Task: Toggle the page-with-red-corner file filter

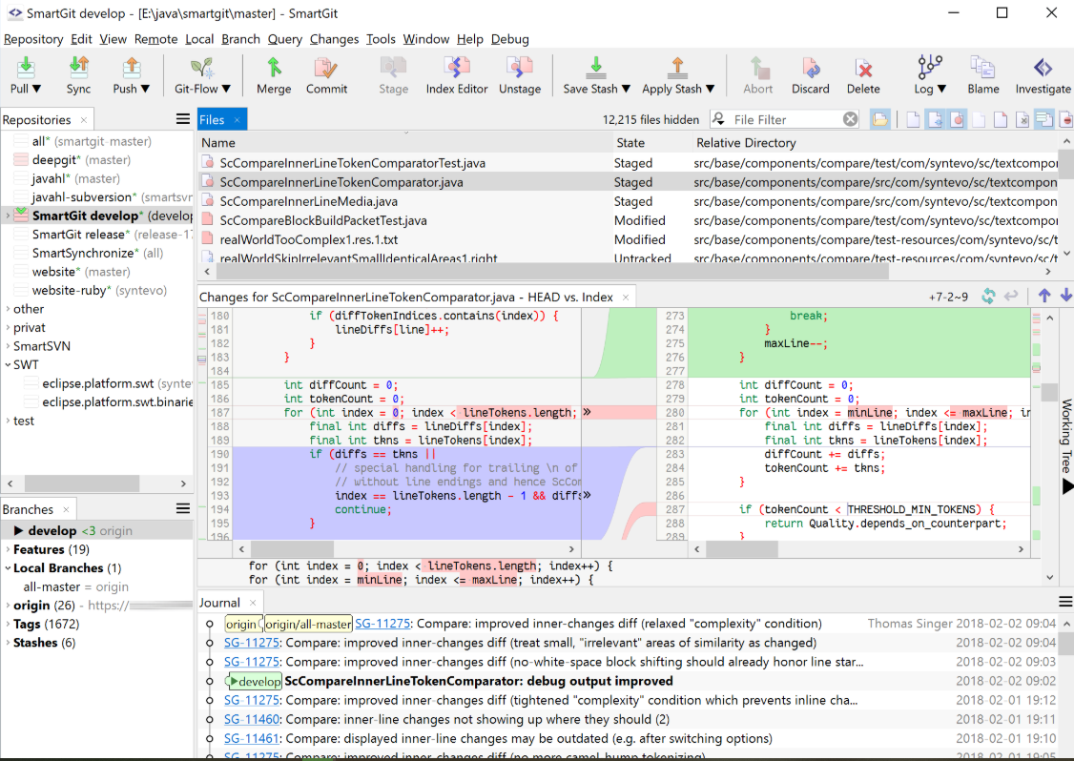Action: pos(1001,119)
